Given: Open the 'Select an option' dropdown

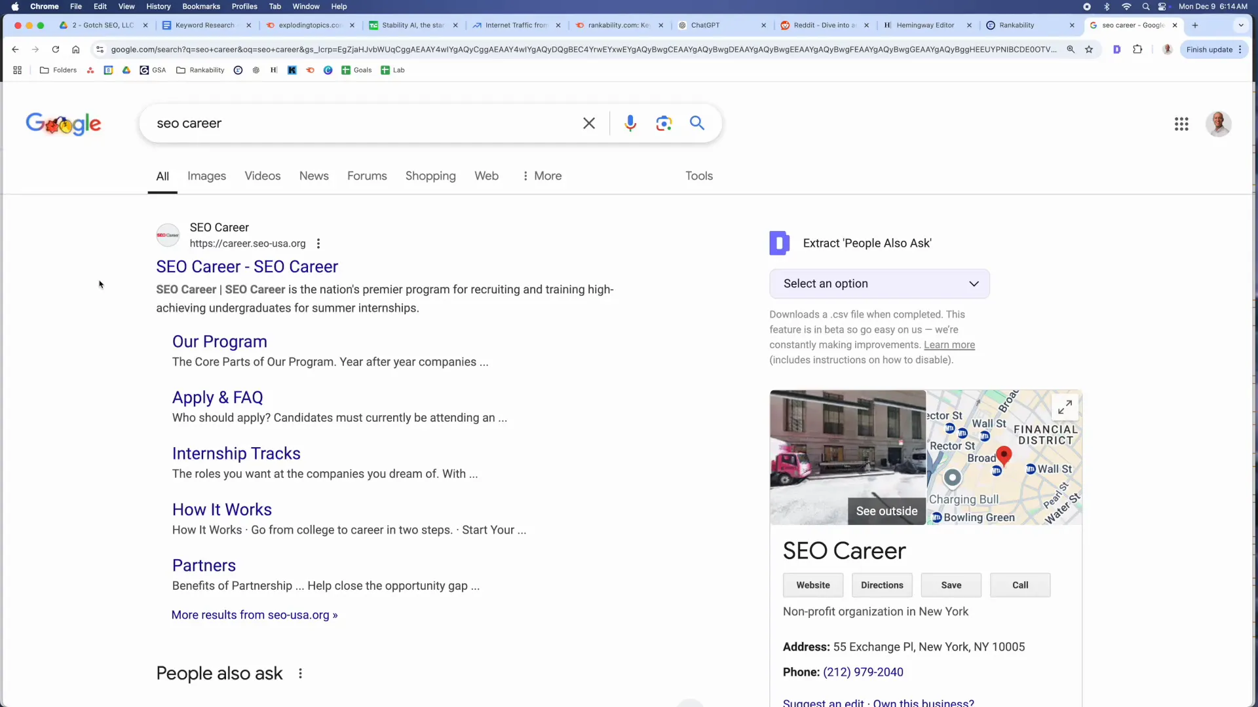Looking at the screenshot, I should 879,283.
